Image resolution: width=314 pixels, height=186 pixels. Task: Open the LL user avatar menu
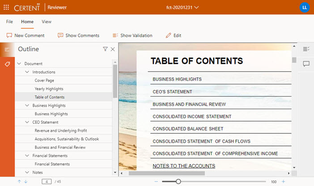coord(305,8)
